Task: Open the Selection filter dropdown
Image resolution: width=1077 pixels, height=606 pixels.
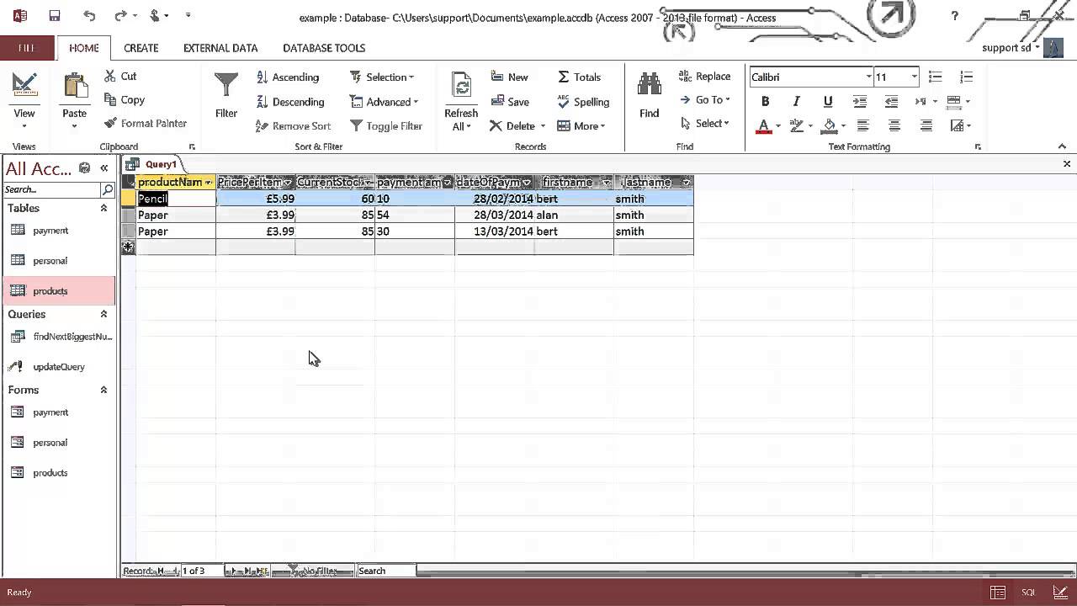Action: coord(381,77)
